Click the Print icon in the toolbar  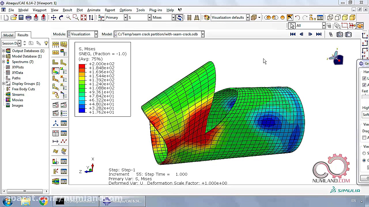point(28,18)
